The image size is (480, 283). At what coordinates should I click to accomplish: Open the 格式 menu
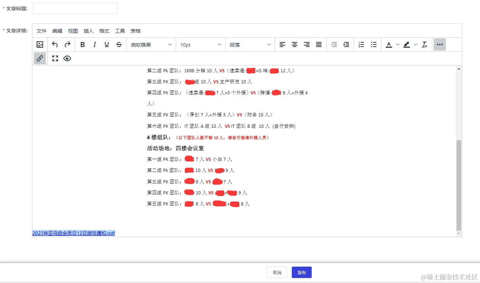click(104, 31)
